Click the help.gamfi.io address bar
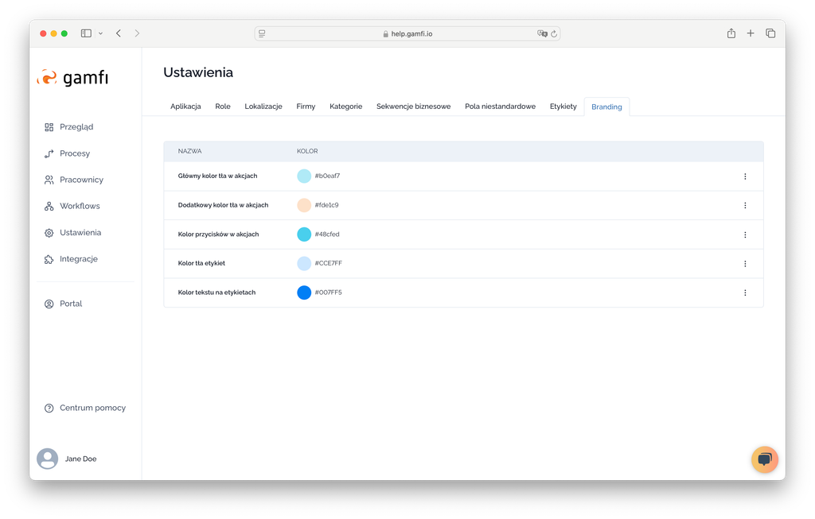 coord(407,33)
